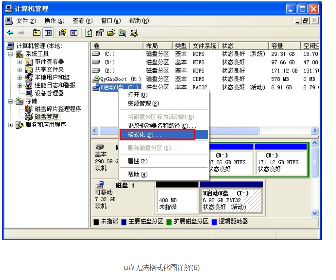Expand the 事件查看器 tree node
The height and width of the screenshot is (280, 336).
click(20, 62)
